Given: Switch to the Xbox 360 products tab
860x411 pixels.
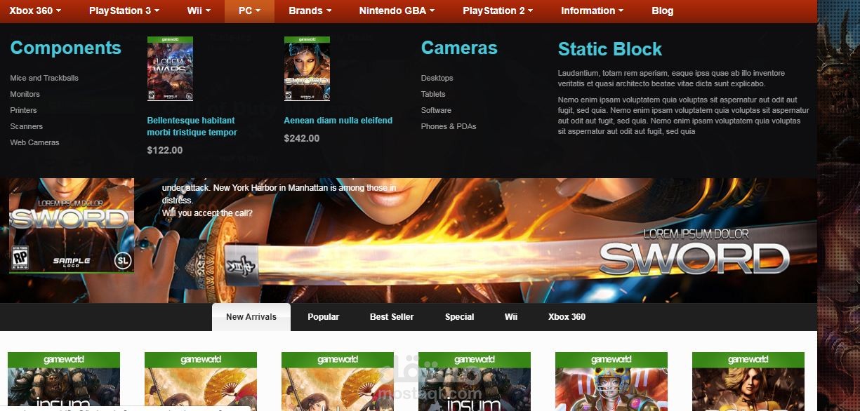Looking at the screenshot, I should (567, 317).
